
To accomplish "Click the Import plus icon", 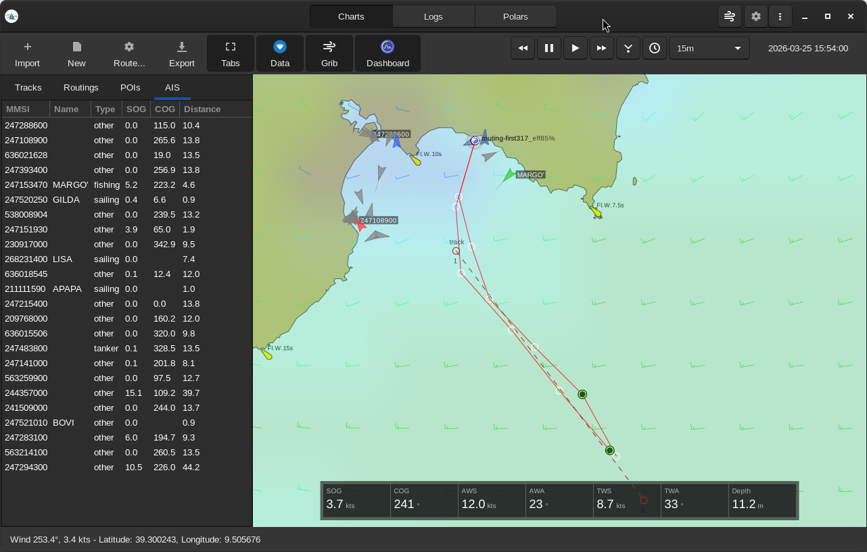I will [x=27, y=47].
